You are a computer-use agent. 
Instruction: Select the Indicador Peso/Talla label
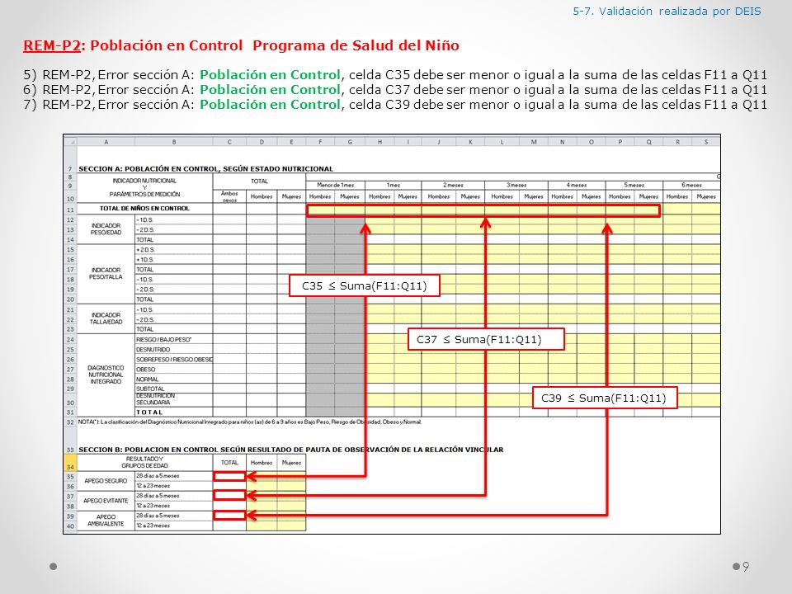106,273
